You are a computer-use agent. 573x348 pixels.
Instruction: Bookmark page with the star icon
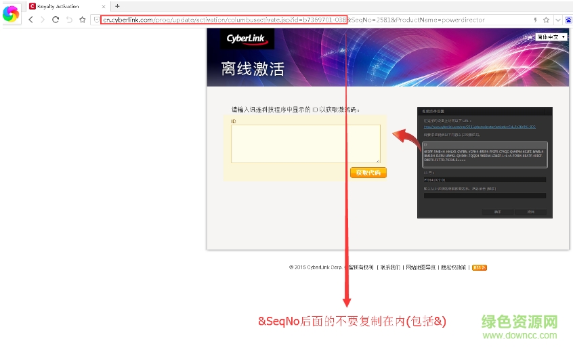(x=82, y=20)
